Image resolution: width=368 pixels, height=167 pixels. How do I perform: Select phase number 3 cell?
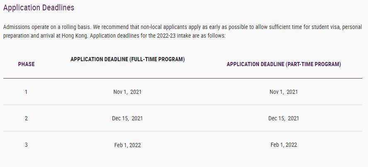coord(26,145)
